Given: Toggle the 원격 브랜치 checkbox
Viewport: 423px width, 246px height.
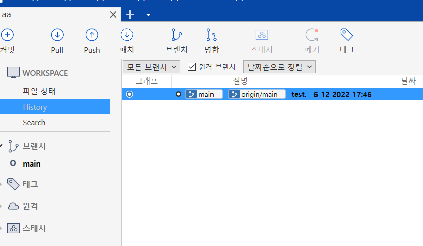Looking at the screenshot, I should [192, 67].
